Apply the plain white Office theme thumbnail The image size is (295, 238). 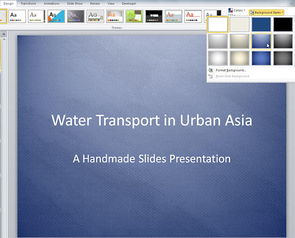17,17
